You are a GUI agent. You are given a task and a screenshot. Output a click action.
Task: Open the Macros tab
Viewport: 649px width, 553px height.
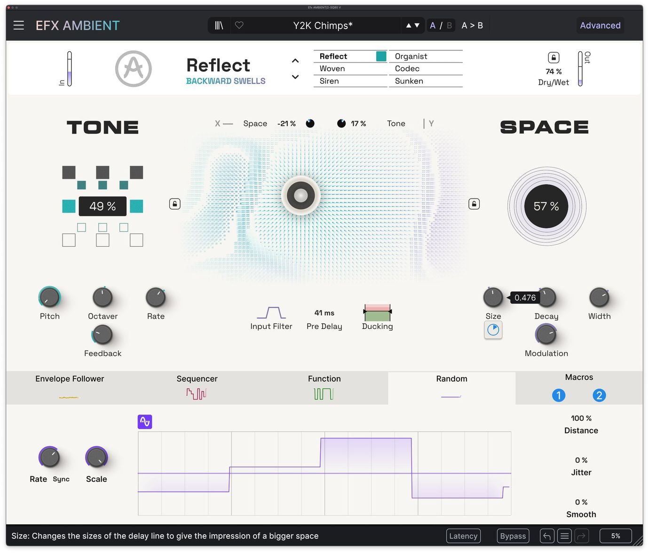click(579, 377)
